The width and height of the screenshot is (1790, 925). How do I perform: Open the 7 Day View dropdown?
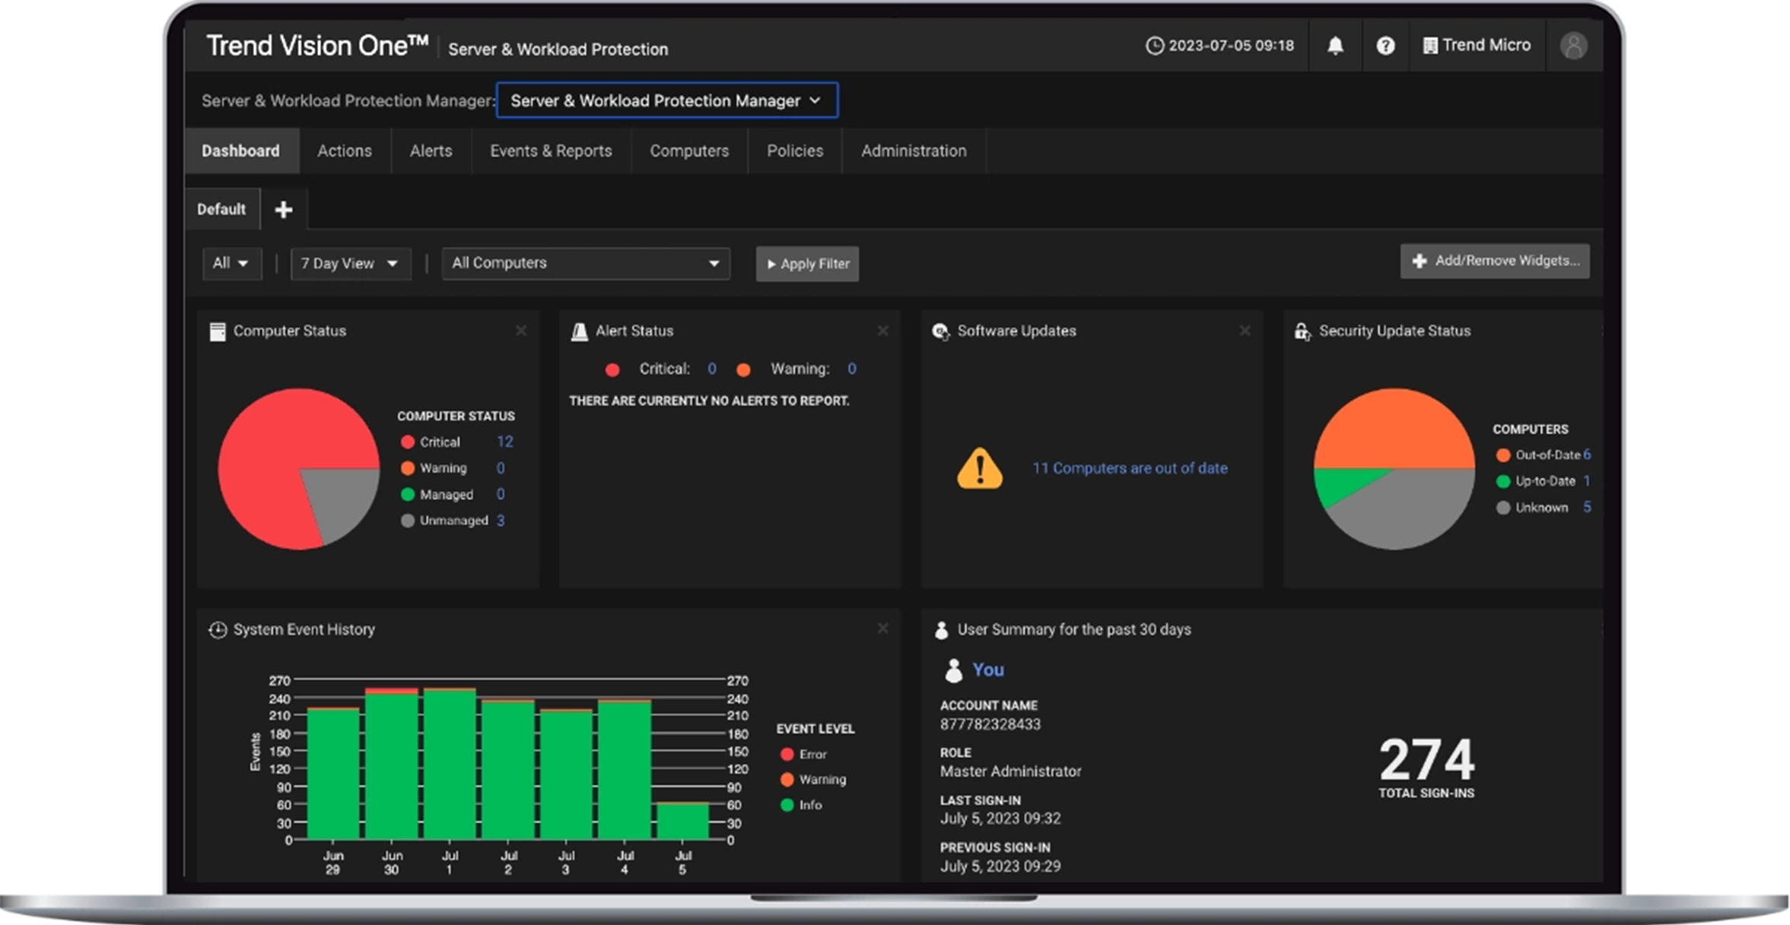351,264
